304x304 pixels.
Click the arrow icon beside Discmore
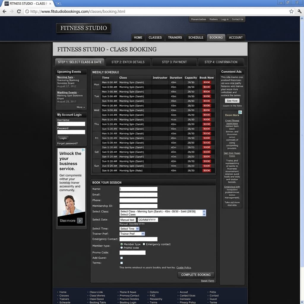point(80,221)
